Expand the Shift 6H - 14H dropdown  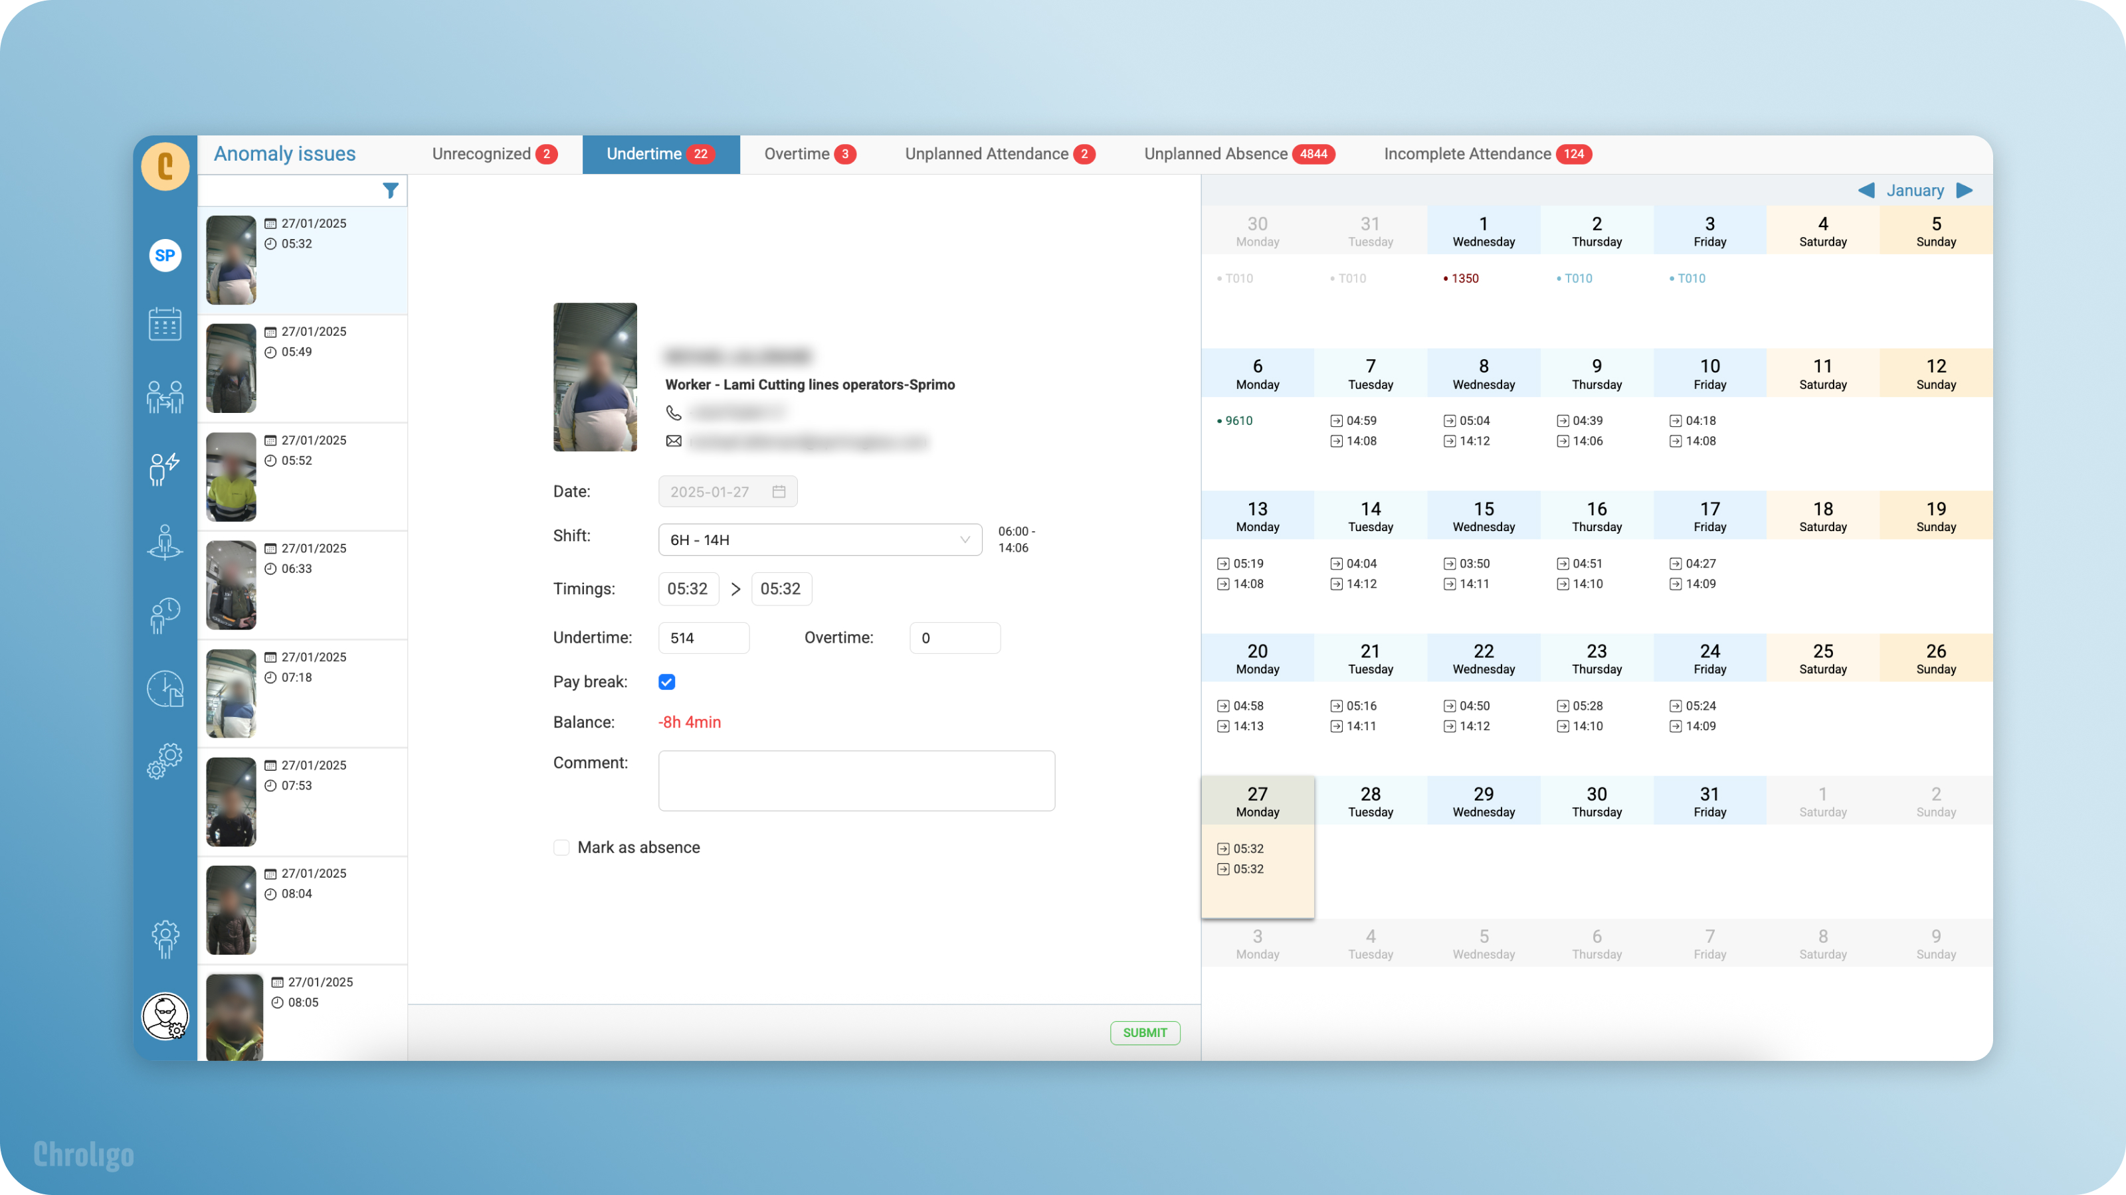click(821, 540)
